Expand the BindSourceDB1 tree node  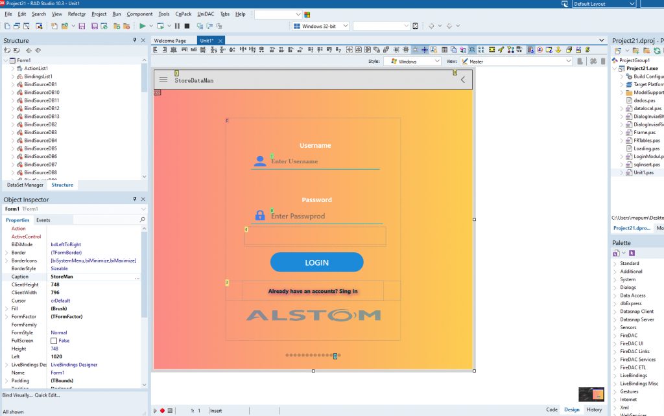(13, 84)
